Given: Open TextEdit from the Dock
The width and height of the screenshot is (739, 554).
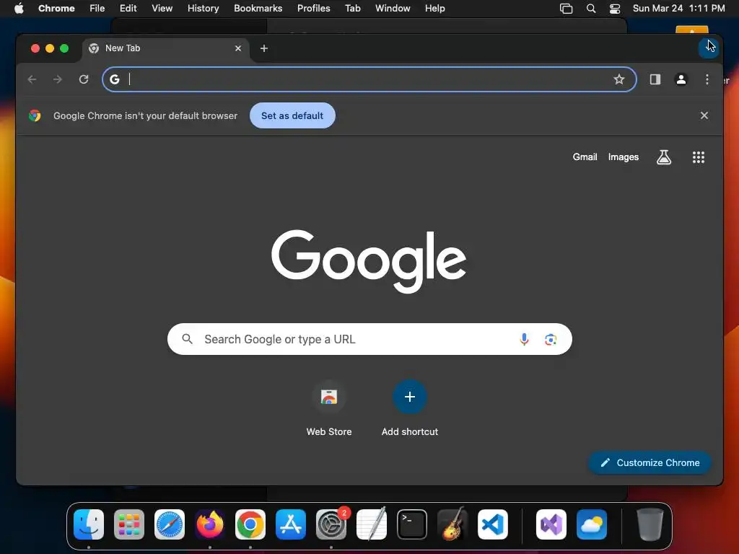Looking at the screenshot, I should (372, 524).
